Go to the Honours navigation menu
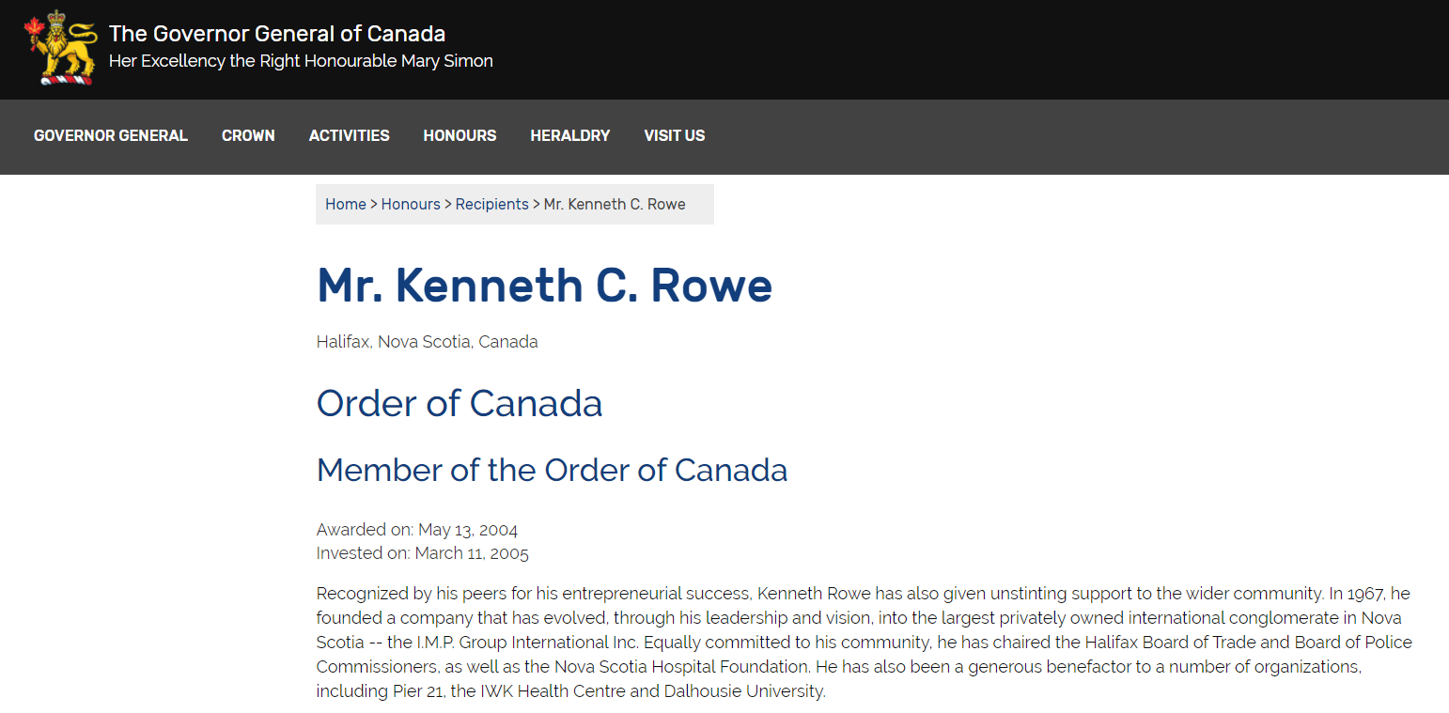This screenshot has height=713, width=1449. coord(460,135)
